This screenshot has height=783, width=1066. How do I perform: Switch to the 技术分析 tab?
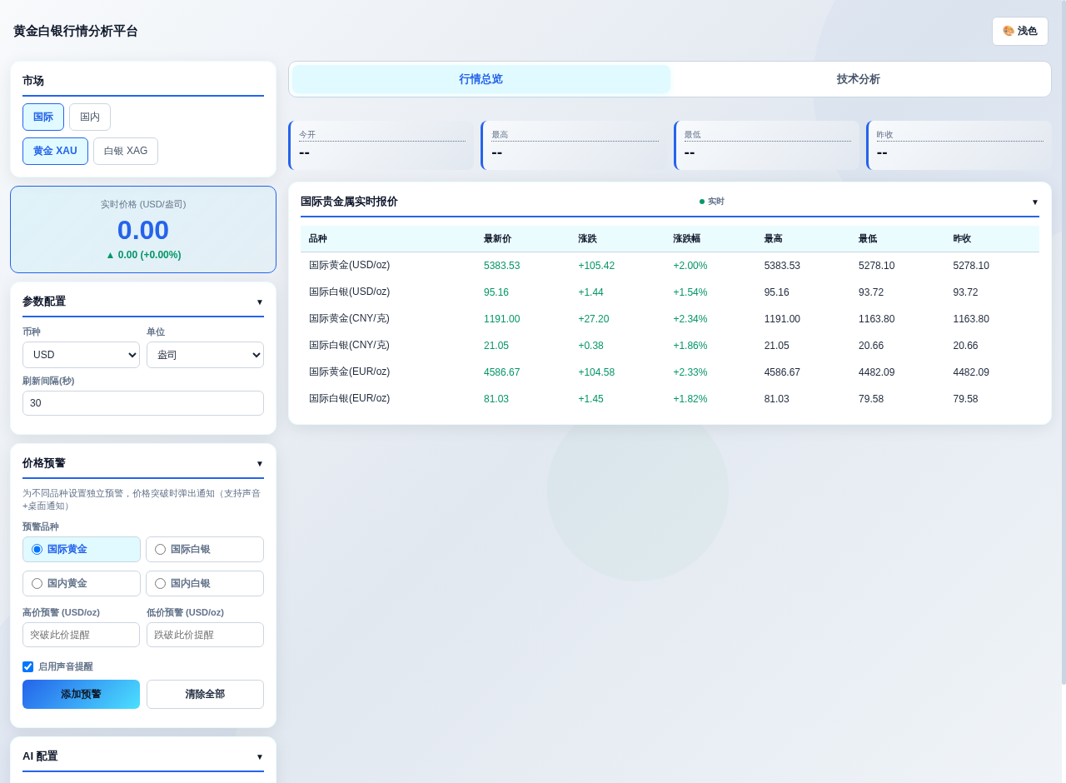[x=858, y=79]
